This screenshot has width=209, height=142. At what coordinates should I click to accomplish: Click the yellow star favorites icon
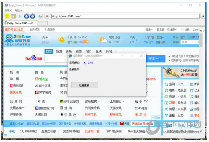tap(7, 16)
